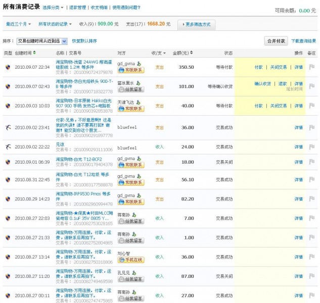Screen dimensions: 320x303
Task: Open the 退款管理 link in top navigation
Action: point(78,8)
